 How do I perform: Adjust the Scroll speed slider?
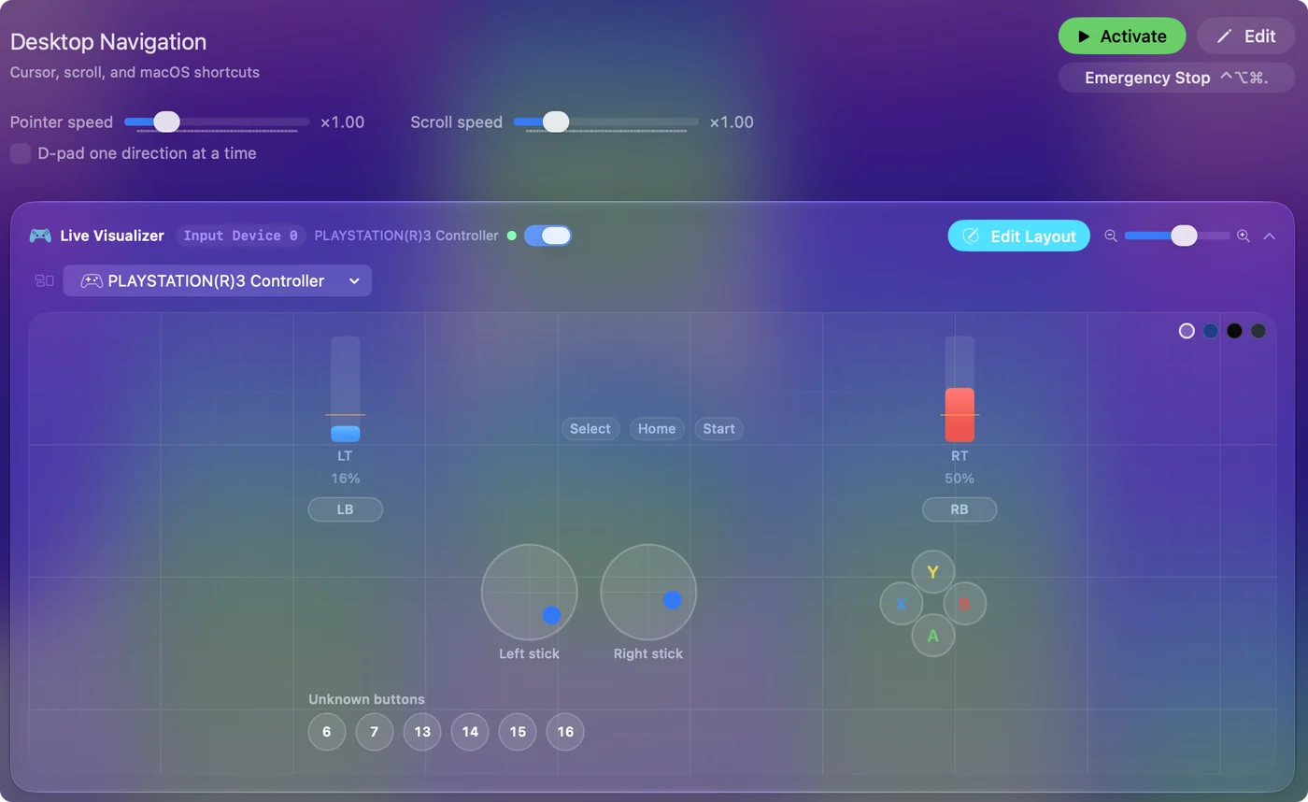click(x=606, y=122)
